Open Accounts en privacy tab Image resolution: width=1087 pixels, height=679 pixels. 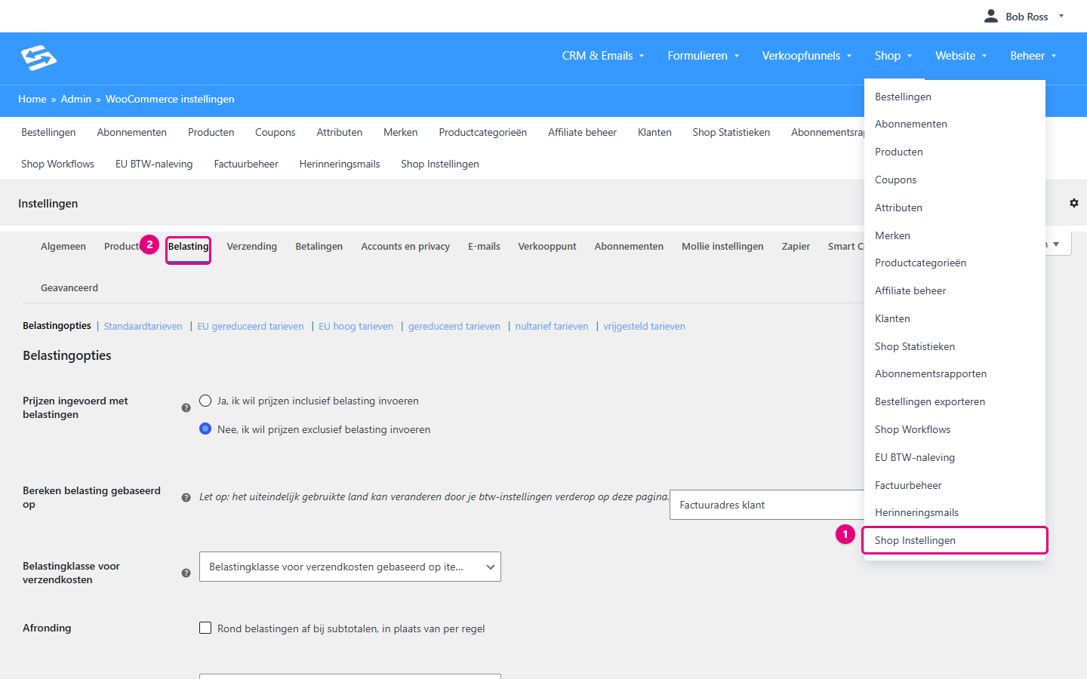[x=405, y=247]
